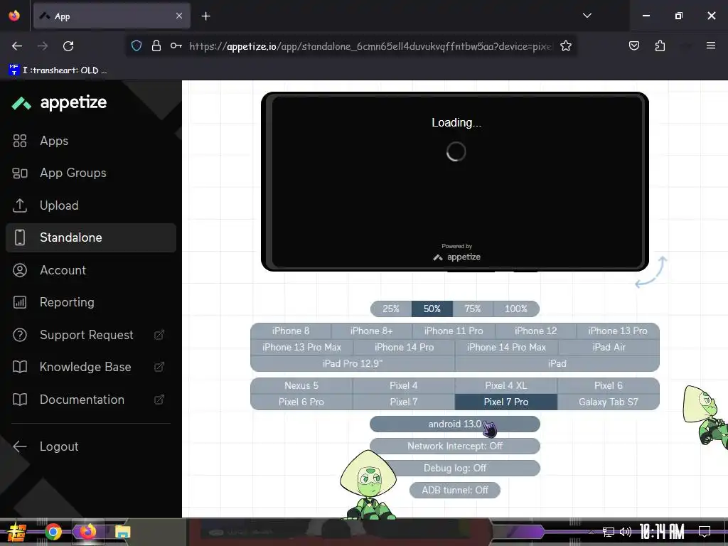Screen dimensions: 728x546
Task: Open File Explorer from the taskbar
Action: point(122,532)
